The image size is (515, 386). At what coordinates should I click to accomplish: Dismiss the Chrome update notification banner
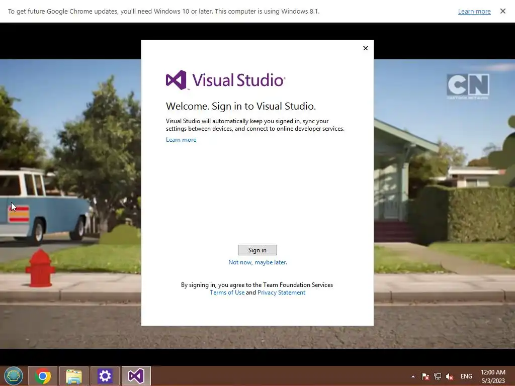503,11
